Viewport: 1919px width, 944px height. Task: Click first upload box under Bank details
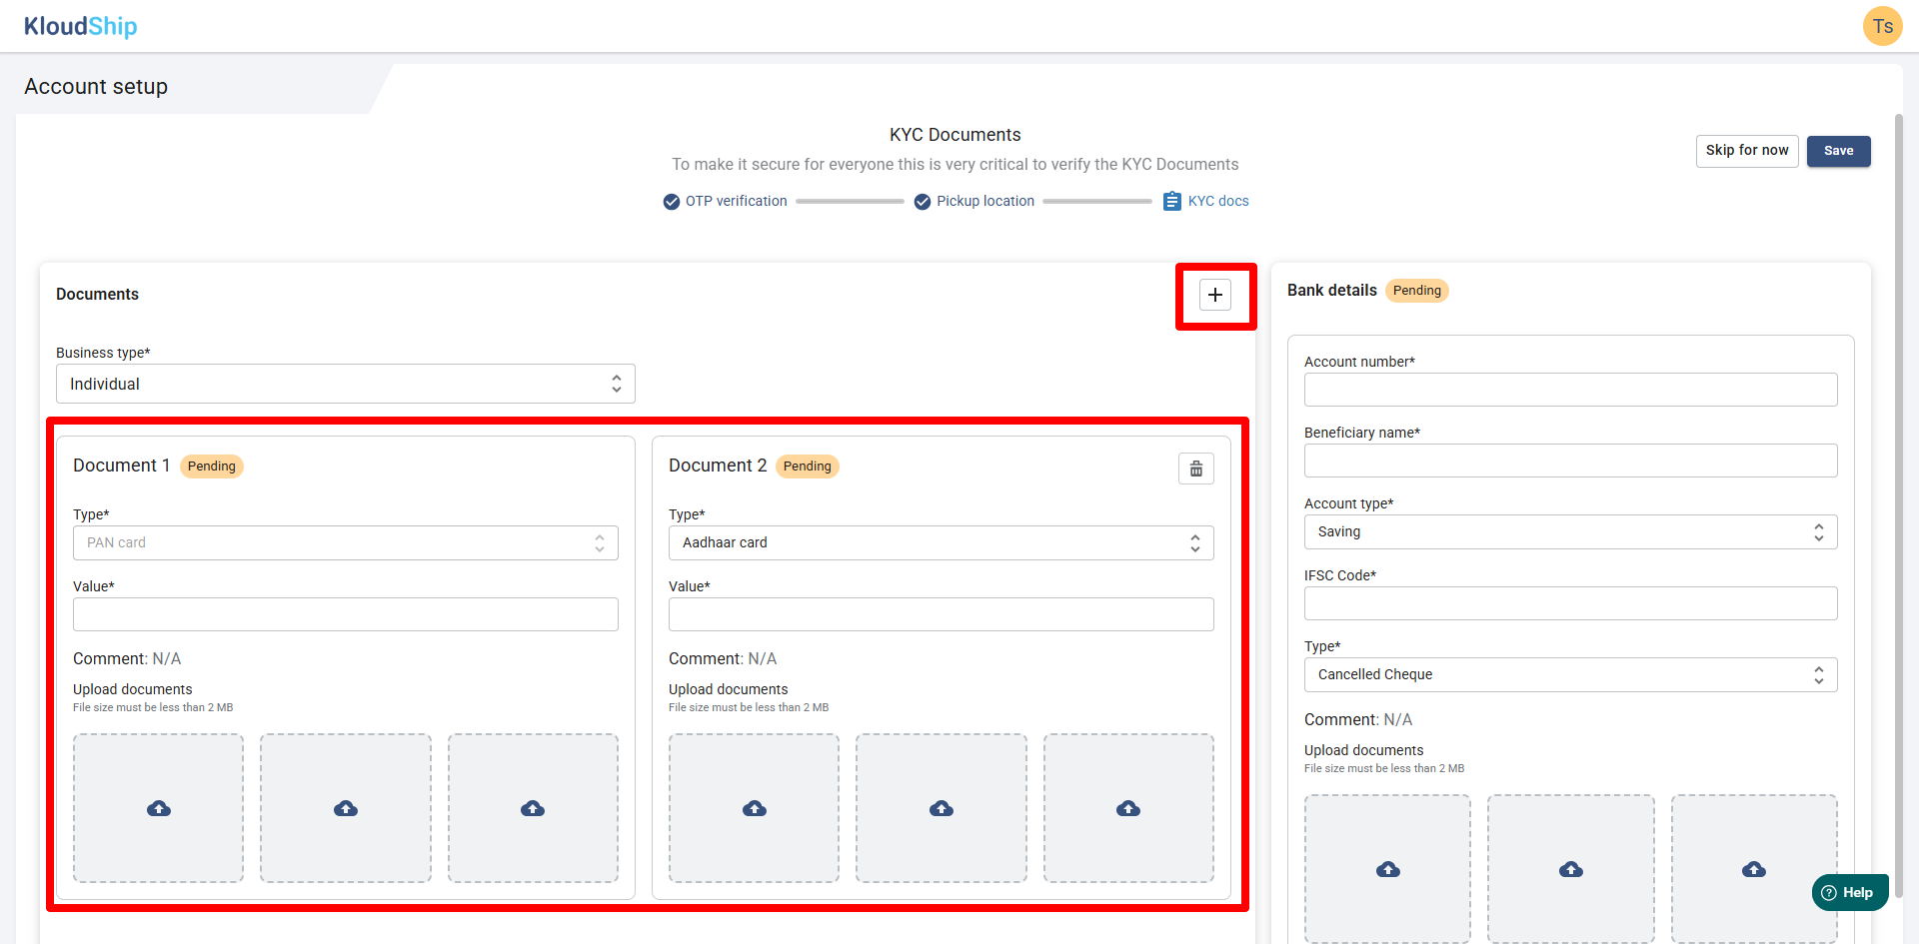(1387, 869)
